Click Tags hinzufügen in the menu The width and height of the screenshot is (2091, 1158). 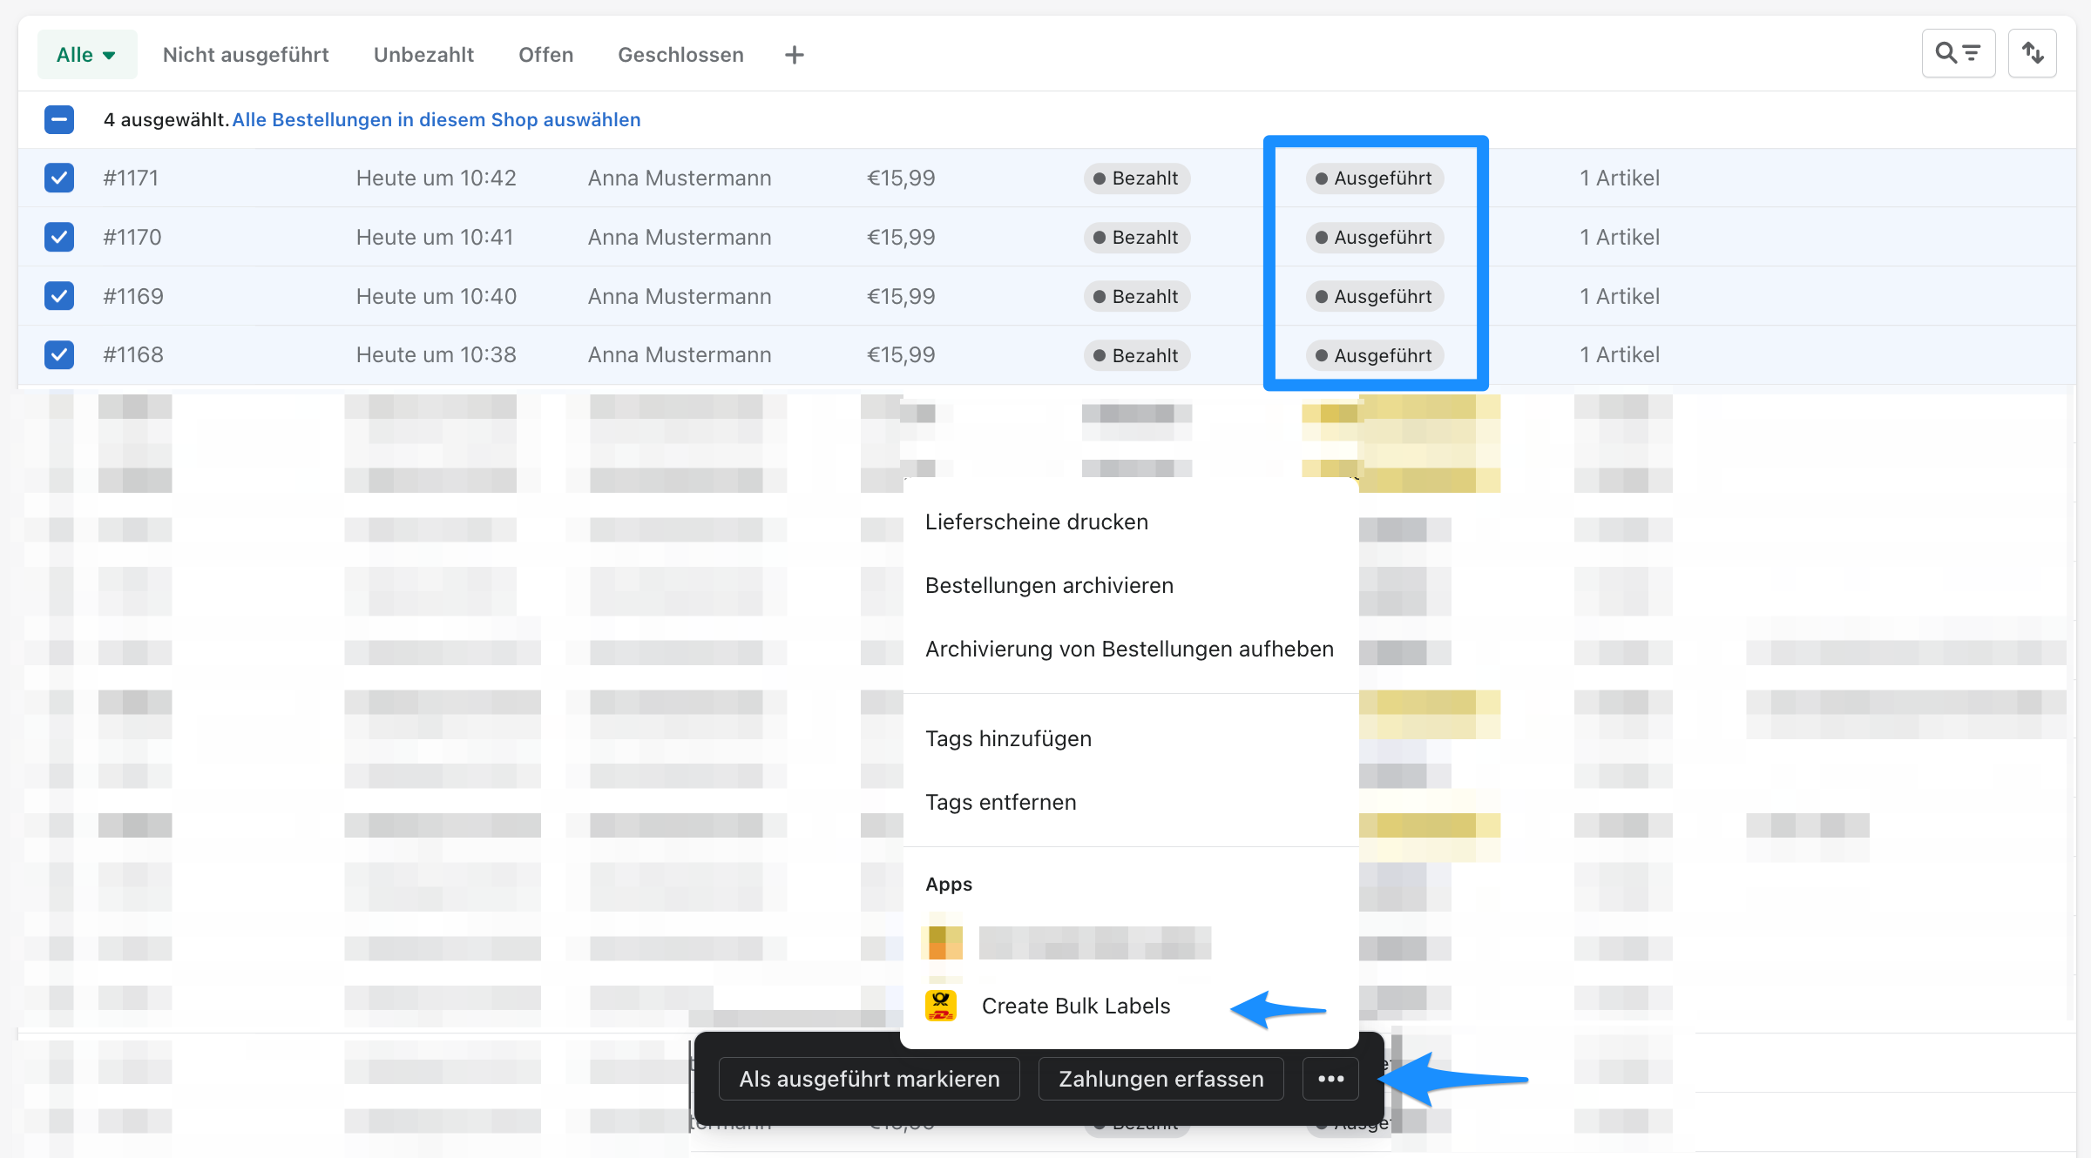pyautogui.click(x=1008, y=738)
